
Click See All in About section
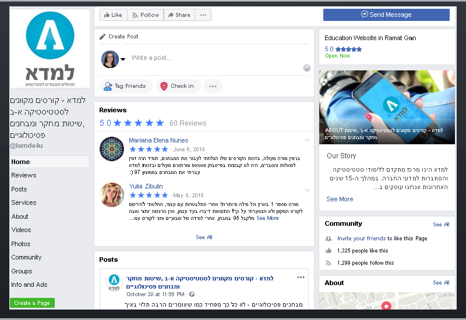pos(441,283)
